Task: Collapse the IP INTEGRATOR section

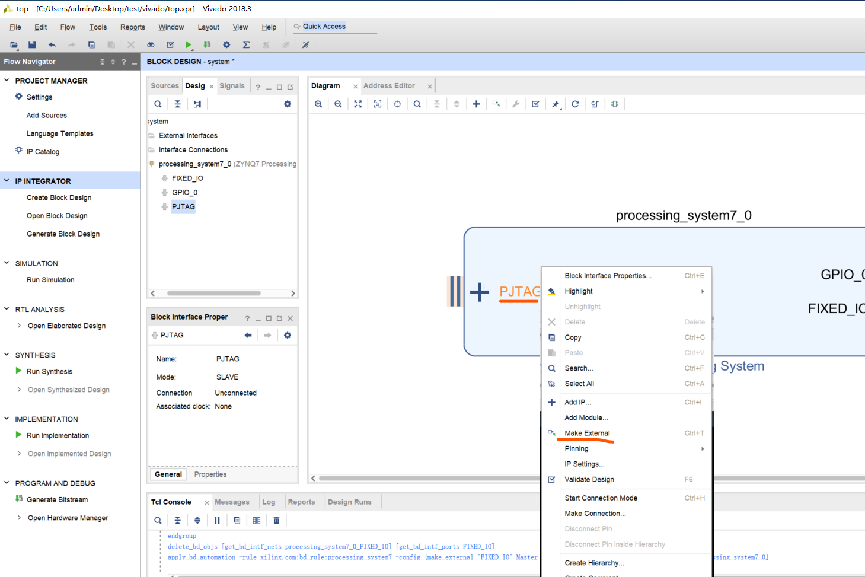Action: coord(7,181)
